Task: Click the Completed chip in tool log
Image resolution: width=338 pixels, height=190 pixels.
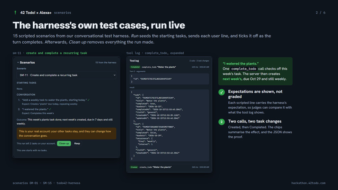Action: tap(135, 67)
